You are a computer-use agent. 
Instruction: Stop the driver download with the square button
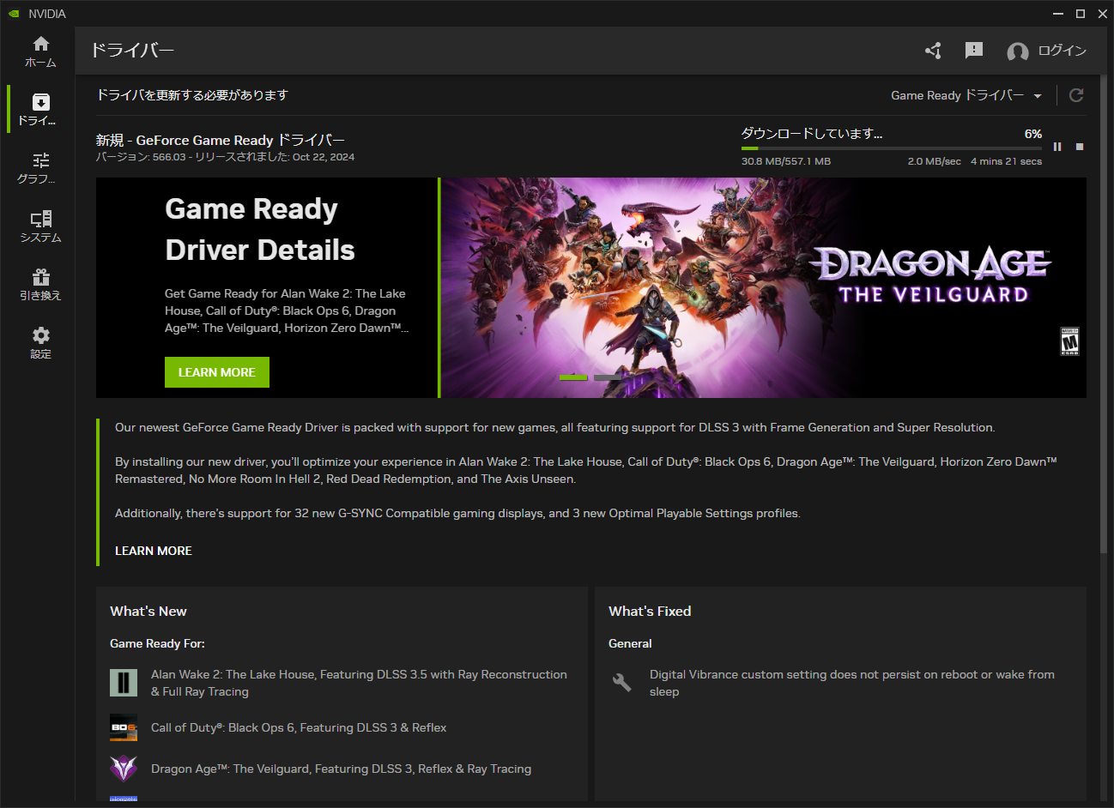1079,146
